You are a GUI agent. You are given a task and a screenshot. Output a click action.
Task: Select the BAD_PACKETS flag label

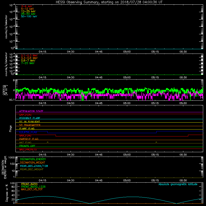pos(28,150)
